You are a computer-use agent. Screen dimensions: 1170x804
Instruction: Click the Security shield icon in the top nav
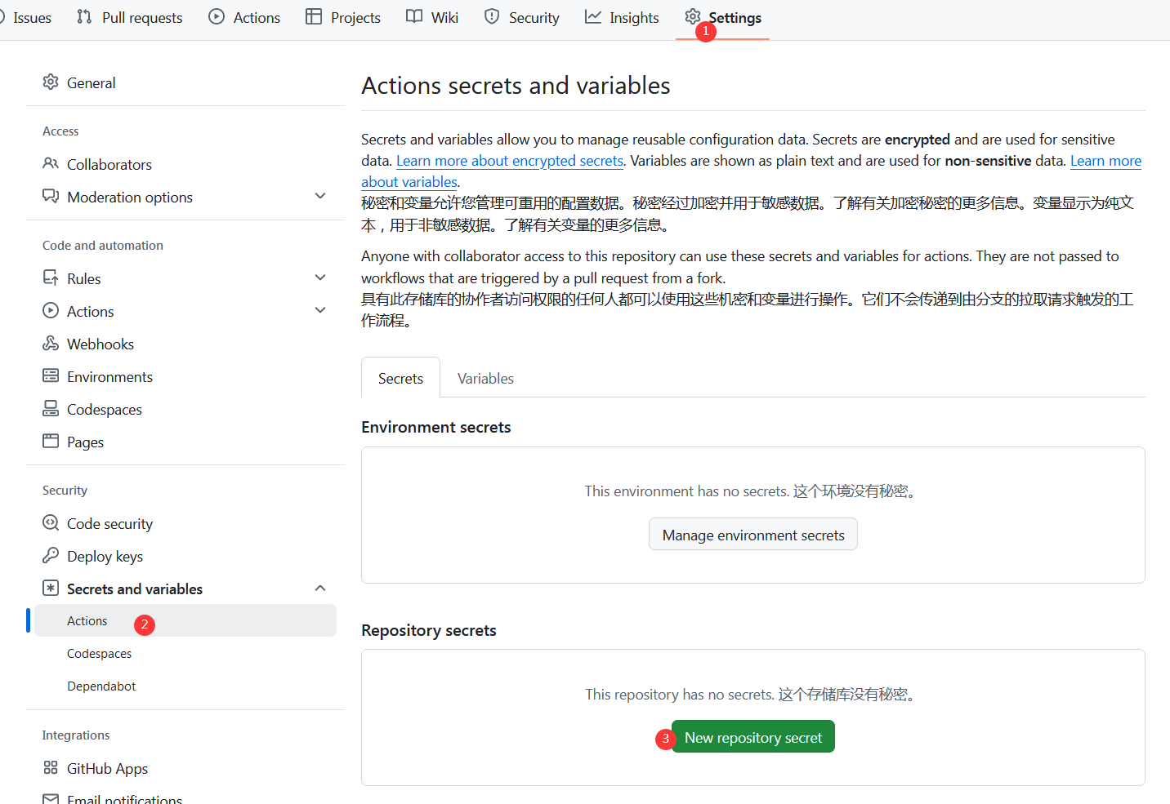[x=492, y=16]
